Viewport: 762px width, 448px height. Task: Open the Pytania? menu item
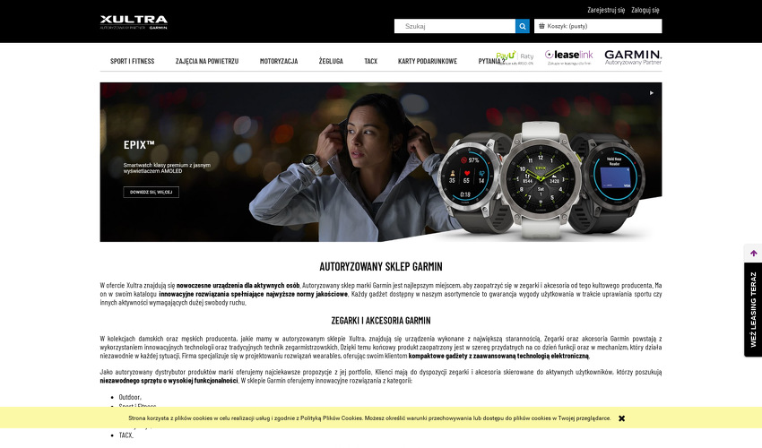coord(491,61)
